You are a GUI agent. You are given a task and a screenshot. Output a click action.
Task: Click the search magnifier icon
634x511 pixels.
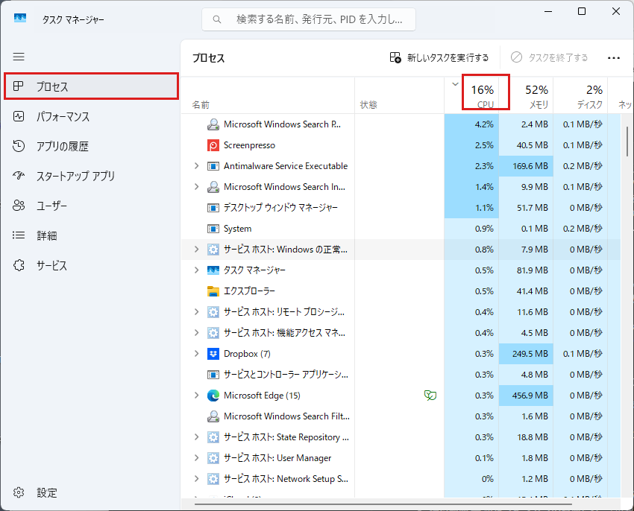[x=217, y=19]
